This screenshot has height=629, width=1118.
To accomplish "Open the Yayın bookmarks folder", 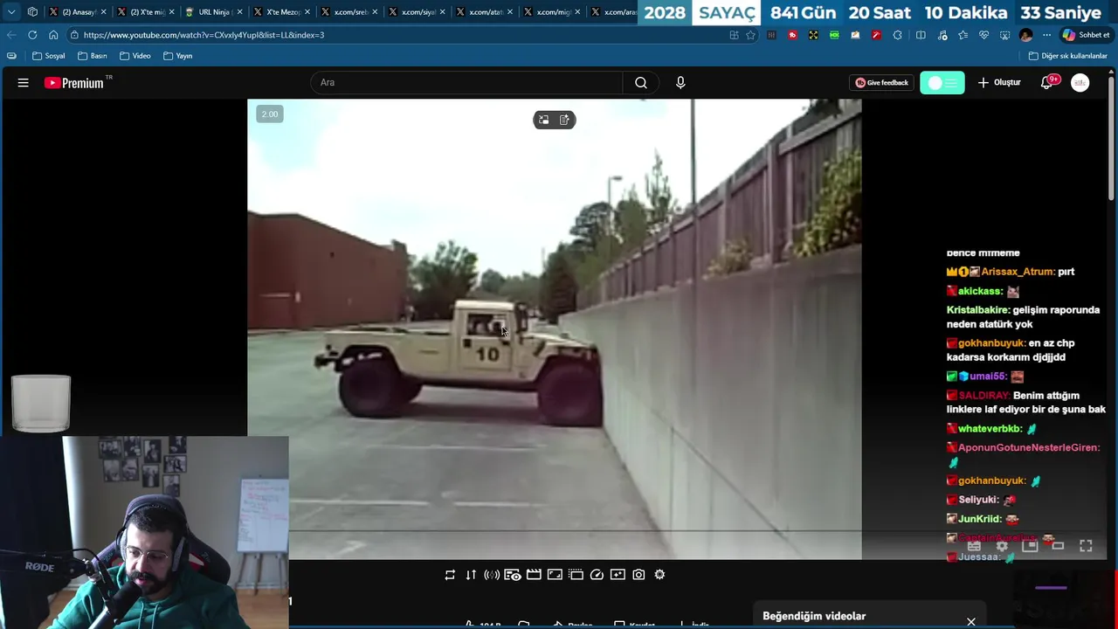I will [x=178, y=56].
